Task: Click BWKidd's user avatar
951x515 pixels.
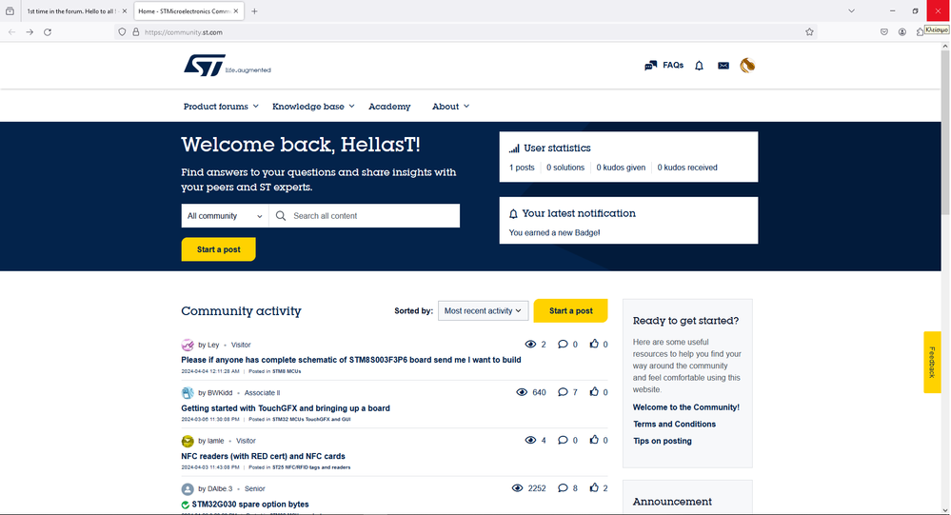Action: pos(188,393)
